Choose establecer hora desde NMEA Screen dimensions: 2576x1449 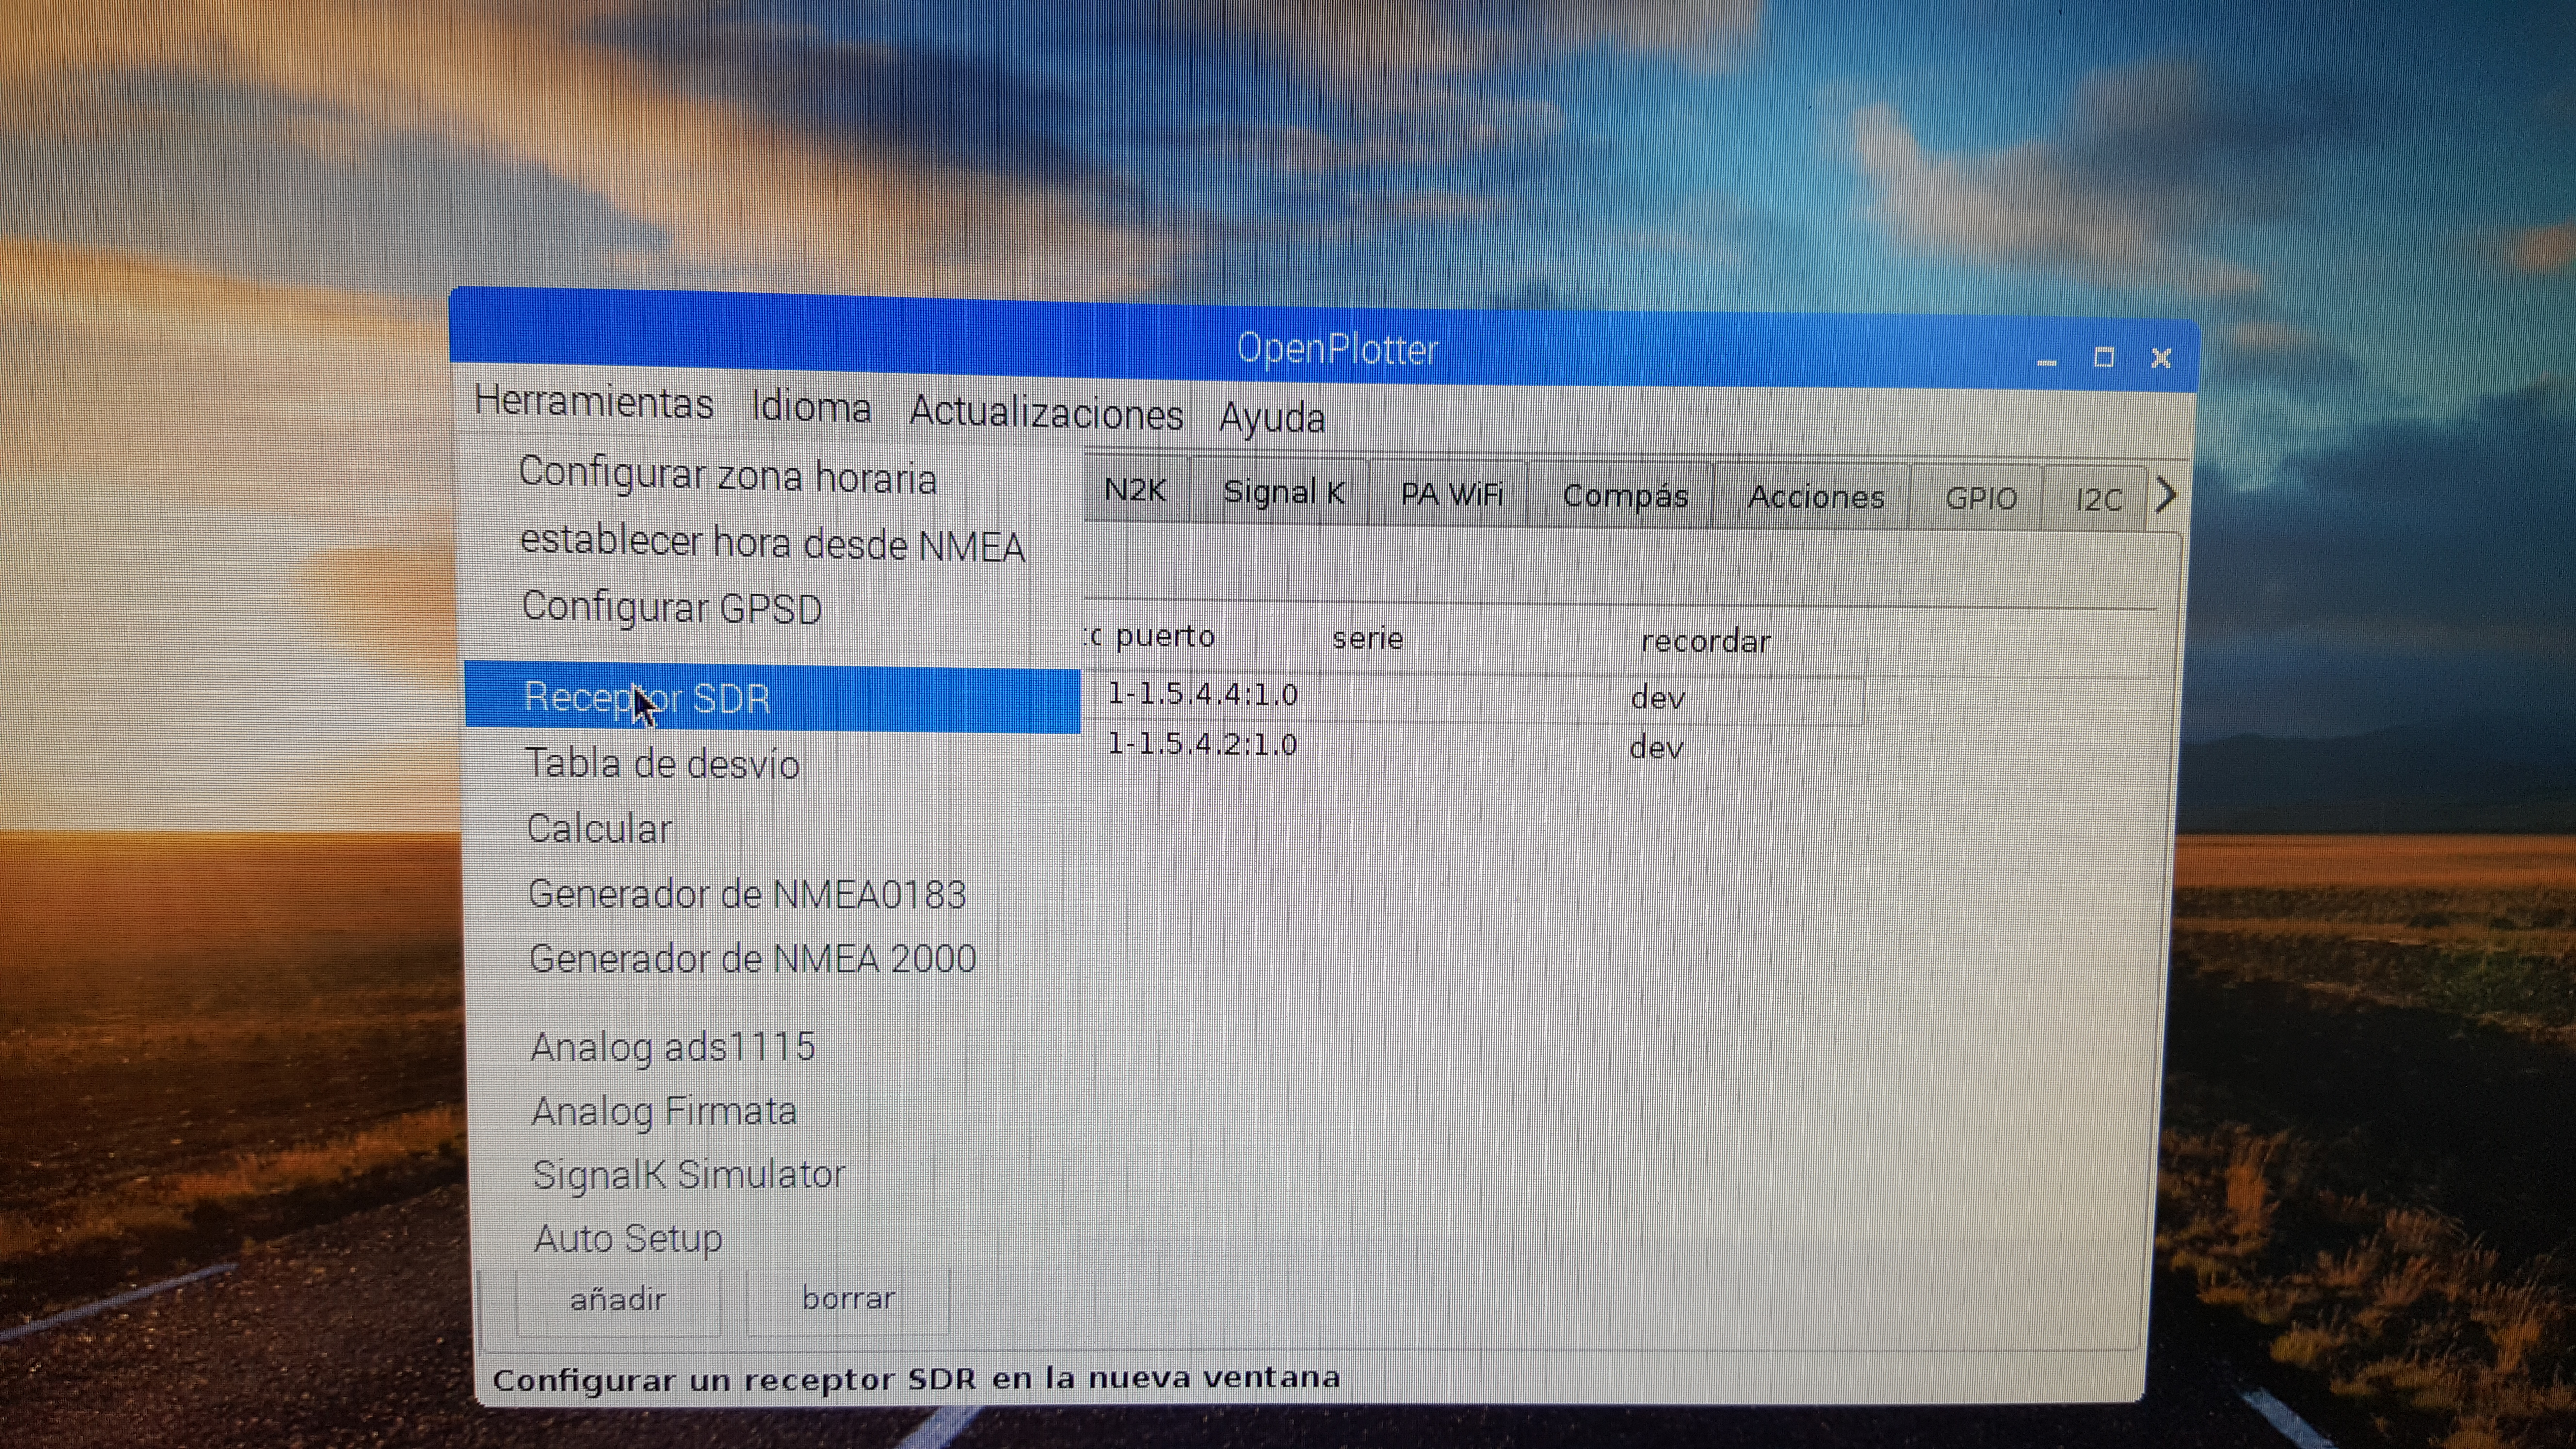[x=771, y=544]
